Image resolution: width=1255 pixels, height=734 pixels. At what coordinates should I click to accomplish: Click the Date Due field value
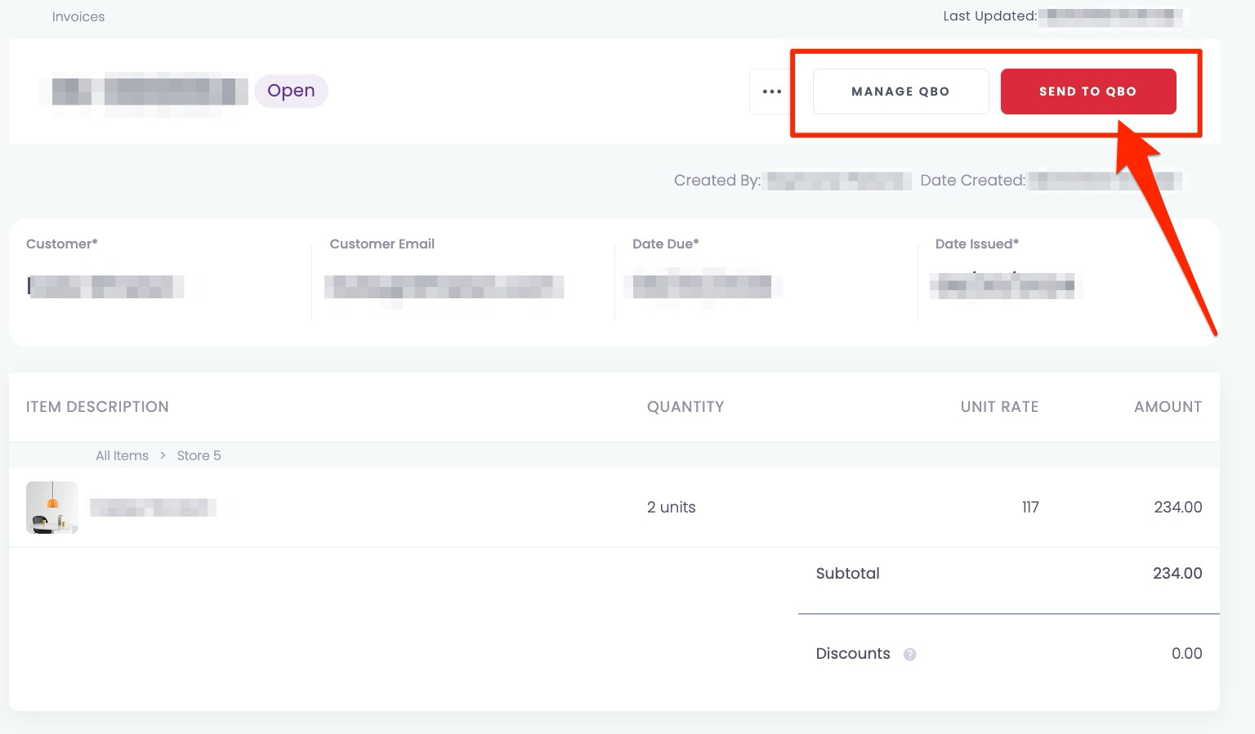coord(702,286)
